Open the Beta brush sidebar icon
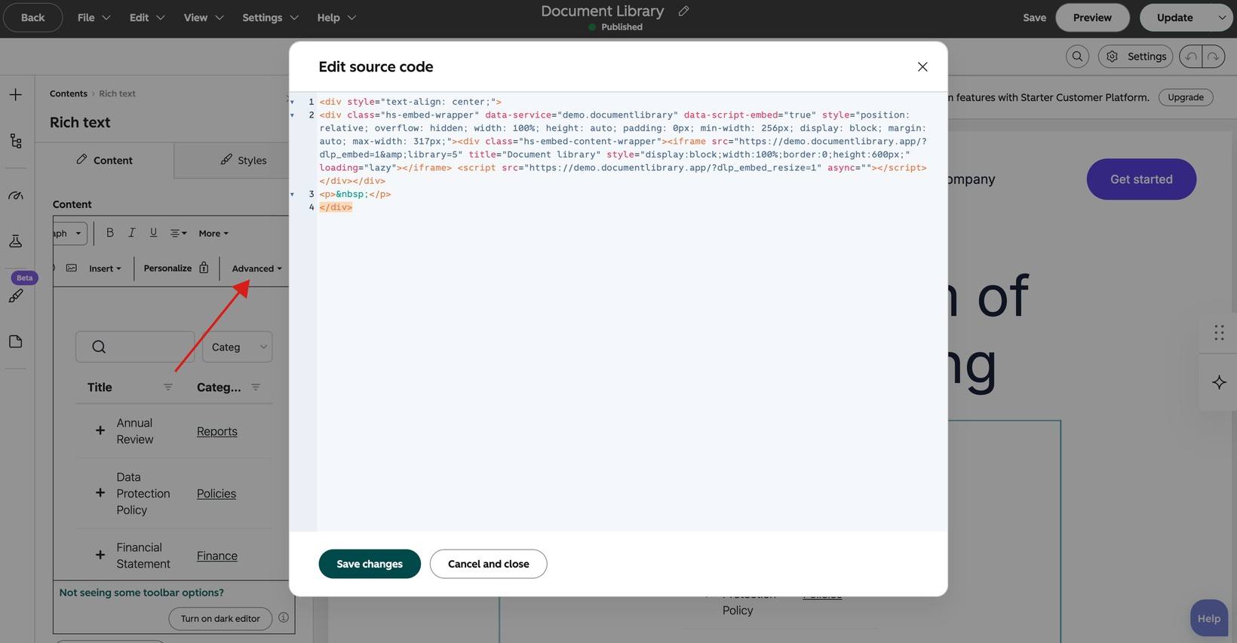Viewport: 1237px width, 643px height. click(16, 296)
